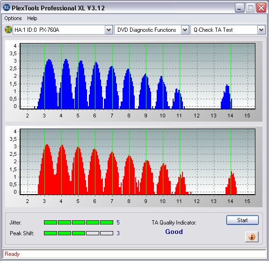Open the Q-Check TA Test dropdown arrow
Screen dimensions: 269x261
click(261, 30)
